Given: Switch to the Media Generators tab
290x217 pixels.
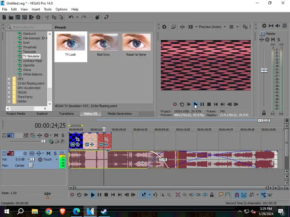Looking at the screenshot, I should (120, 114).
